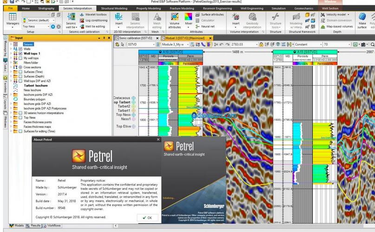Screen dimensions: 375x232
Task: Click OK in About Petrel dialog
Action: click(x=147, y=218)
